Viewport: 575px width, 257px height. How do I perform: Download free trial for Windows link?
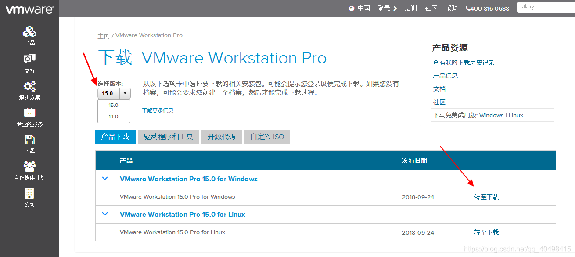pos(491,116)
